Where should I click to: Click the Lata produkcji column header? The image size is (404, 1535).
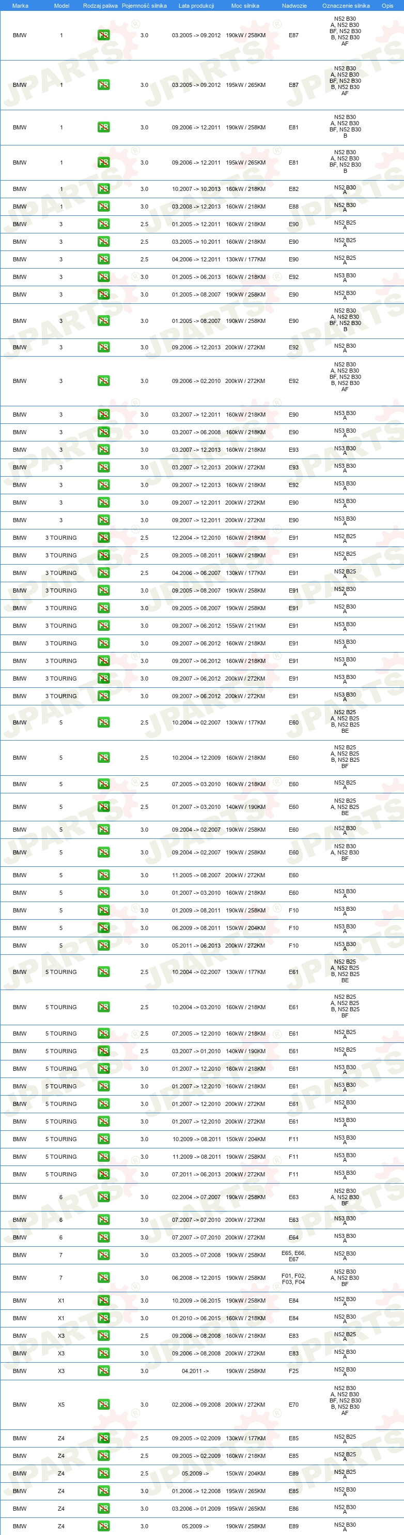click(196, 5)
